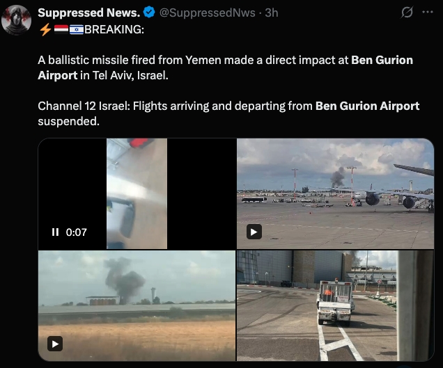
Task: Pause the playing video at 0:07
Action: click(x=55, y=232)
